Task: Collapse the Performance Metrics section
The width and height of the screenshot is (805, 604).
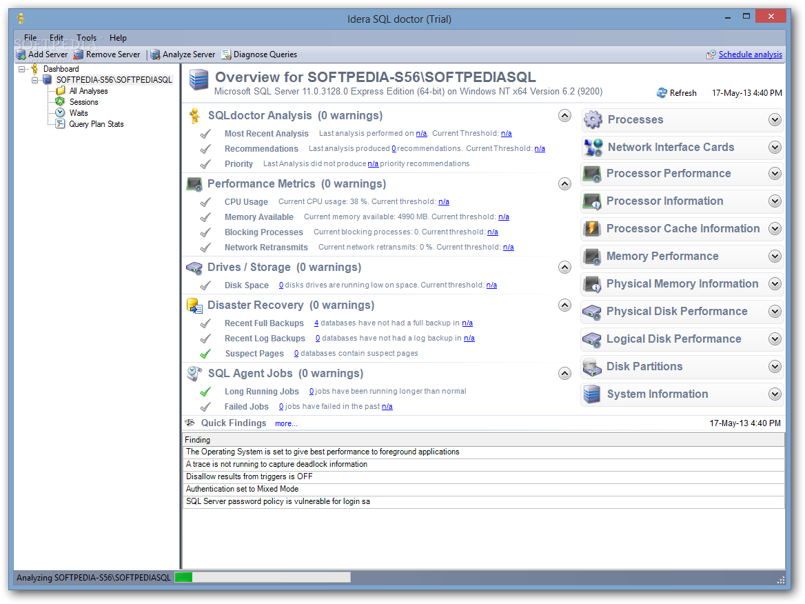Action: [564, 184]
